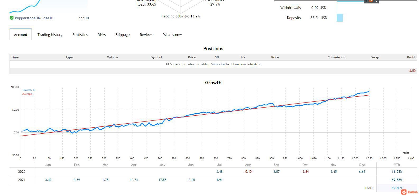
Task: Click the Type column header
Action: pyautogui.click(x=69, y=57)
